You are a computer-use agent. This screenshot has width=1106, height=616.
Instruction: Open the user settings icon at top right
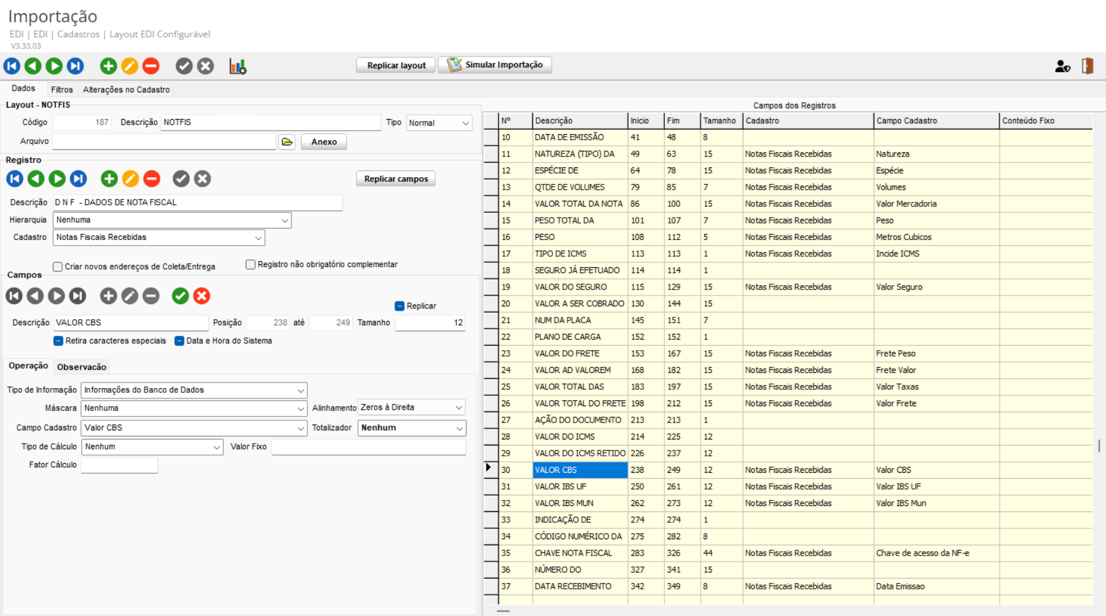[1062, 66]
